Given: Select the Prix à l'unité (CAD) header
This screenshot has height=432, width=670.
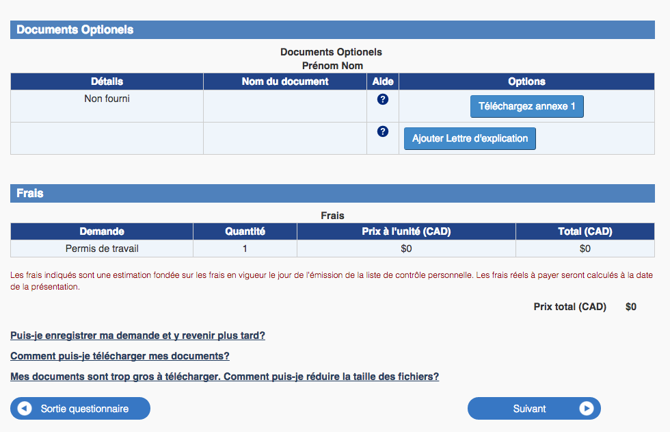Looking at the screenshot, I should (x=406, y=231).
